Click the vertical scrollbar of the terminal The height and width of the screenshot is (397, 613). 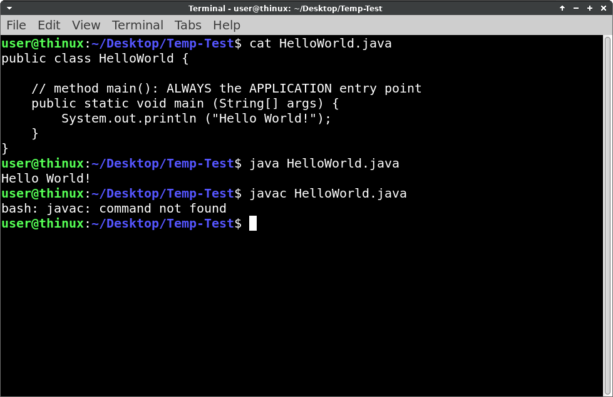coord(608,216)
